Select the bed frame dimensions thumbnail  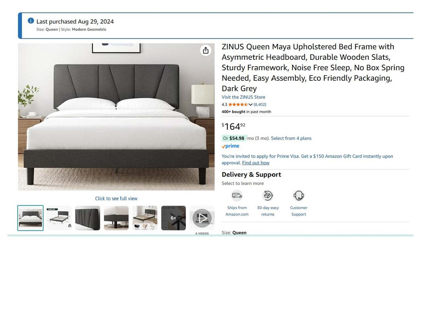(x=59, y=218)
